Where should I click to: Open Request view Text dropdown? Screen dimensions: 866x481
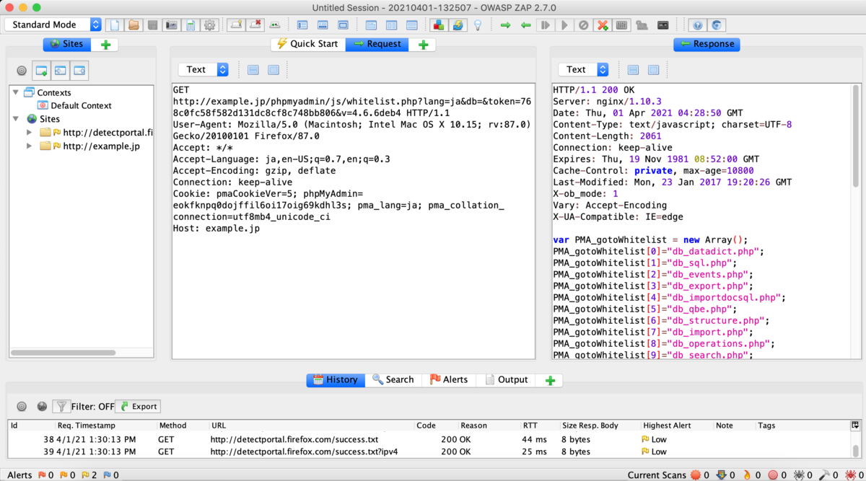coord(204,69)
